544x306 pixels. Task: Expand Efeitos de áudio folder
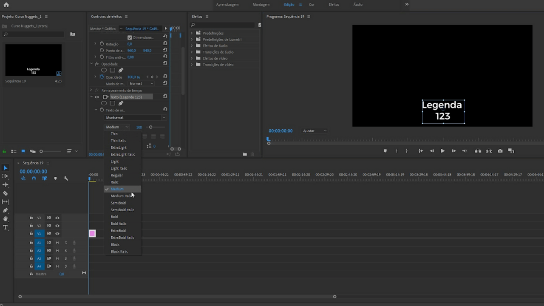192,45
